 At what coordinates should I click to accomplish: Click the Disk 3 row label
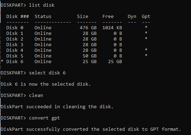[x=15, y=45]
